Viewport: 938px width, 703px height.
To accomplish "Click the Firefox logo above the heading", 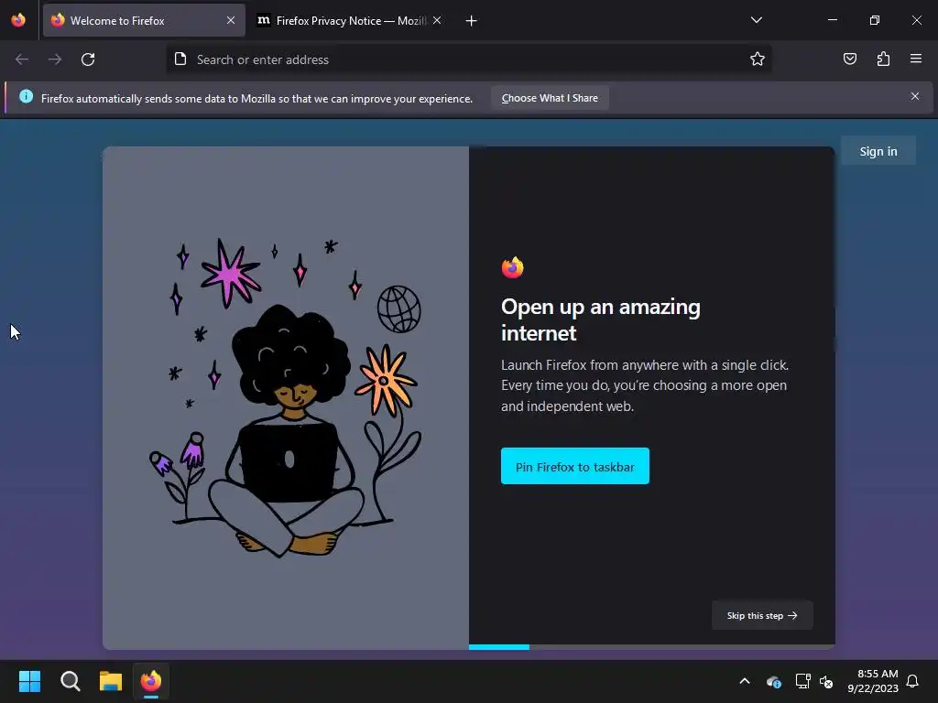I will point(513,267).
